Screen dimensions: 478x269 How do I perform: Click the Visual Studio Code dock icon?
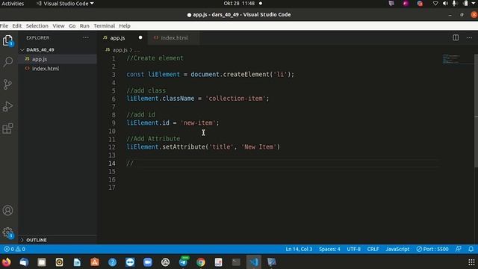click(254, 262)
